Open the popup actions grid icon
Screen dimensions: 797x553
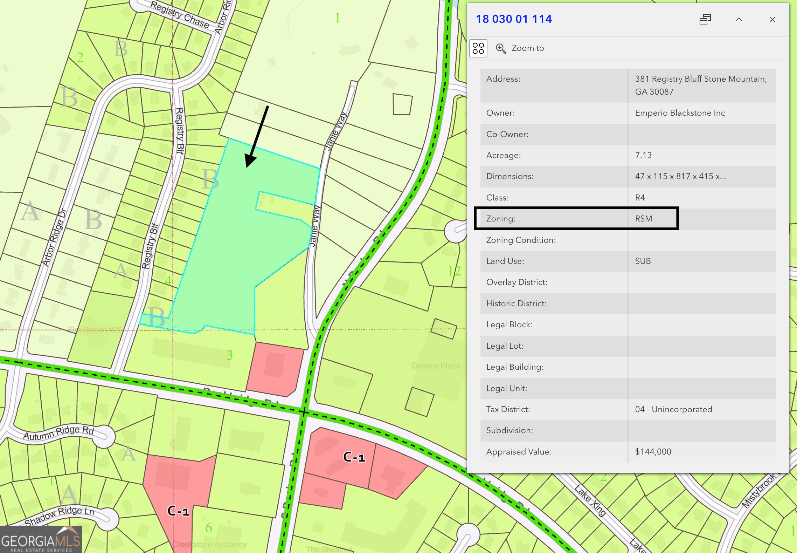(478, 48)
